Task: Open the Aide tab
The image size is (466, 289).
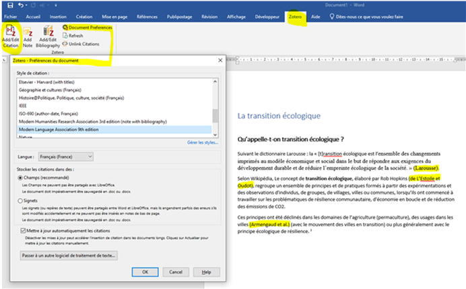Action: pos(316,17)
